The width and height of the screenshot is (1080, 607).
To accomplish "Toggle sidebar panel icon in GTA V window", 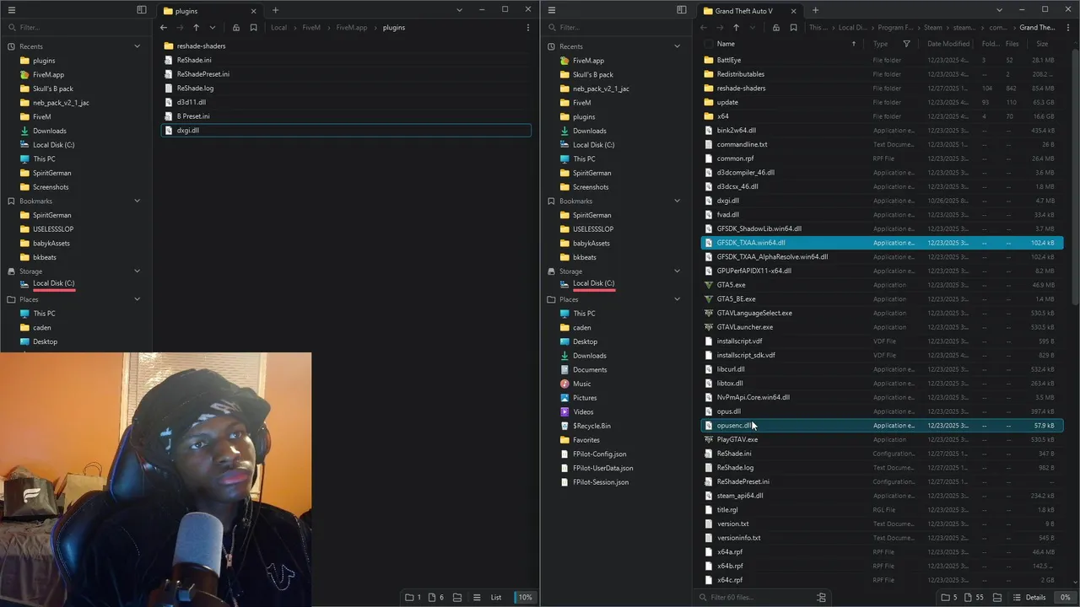I will 681,10.
